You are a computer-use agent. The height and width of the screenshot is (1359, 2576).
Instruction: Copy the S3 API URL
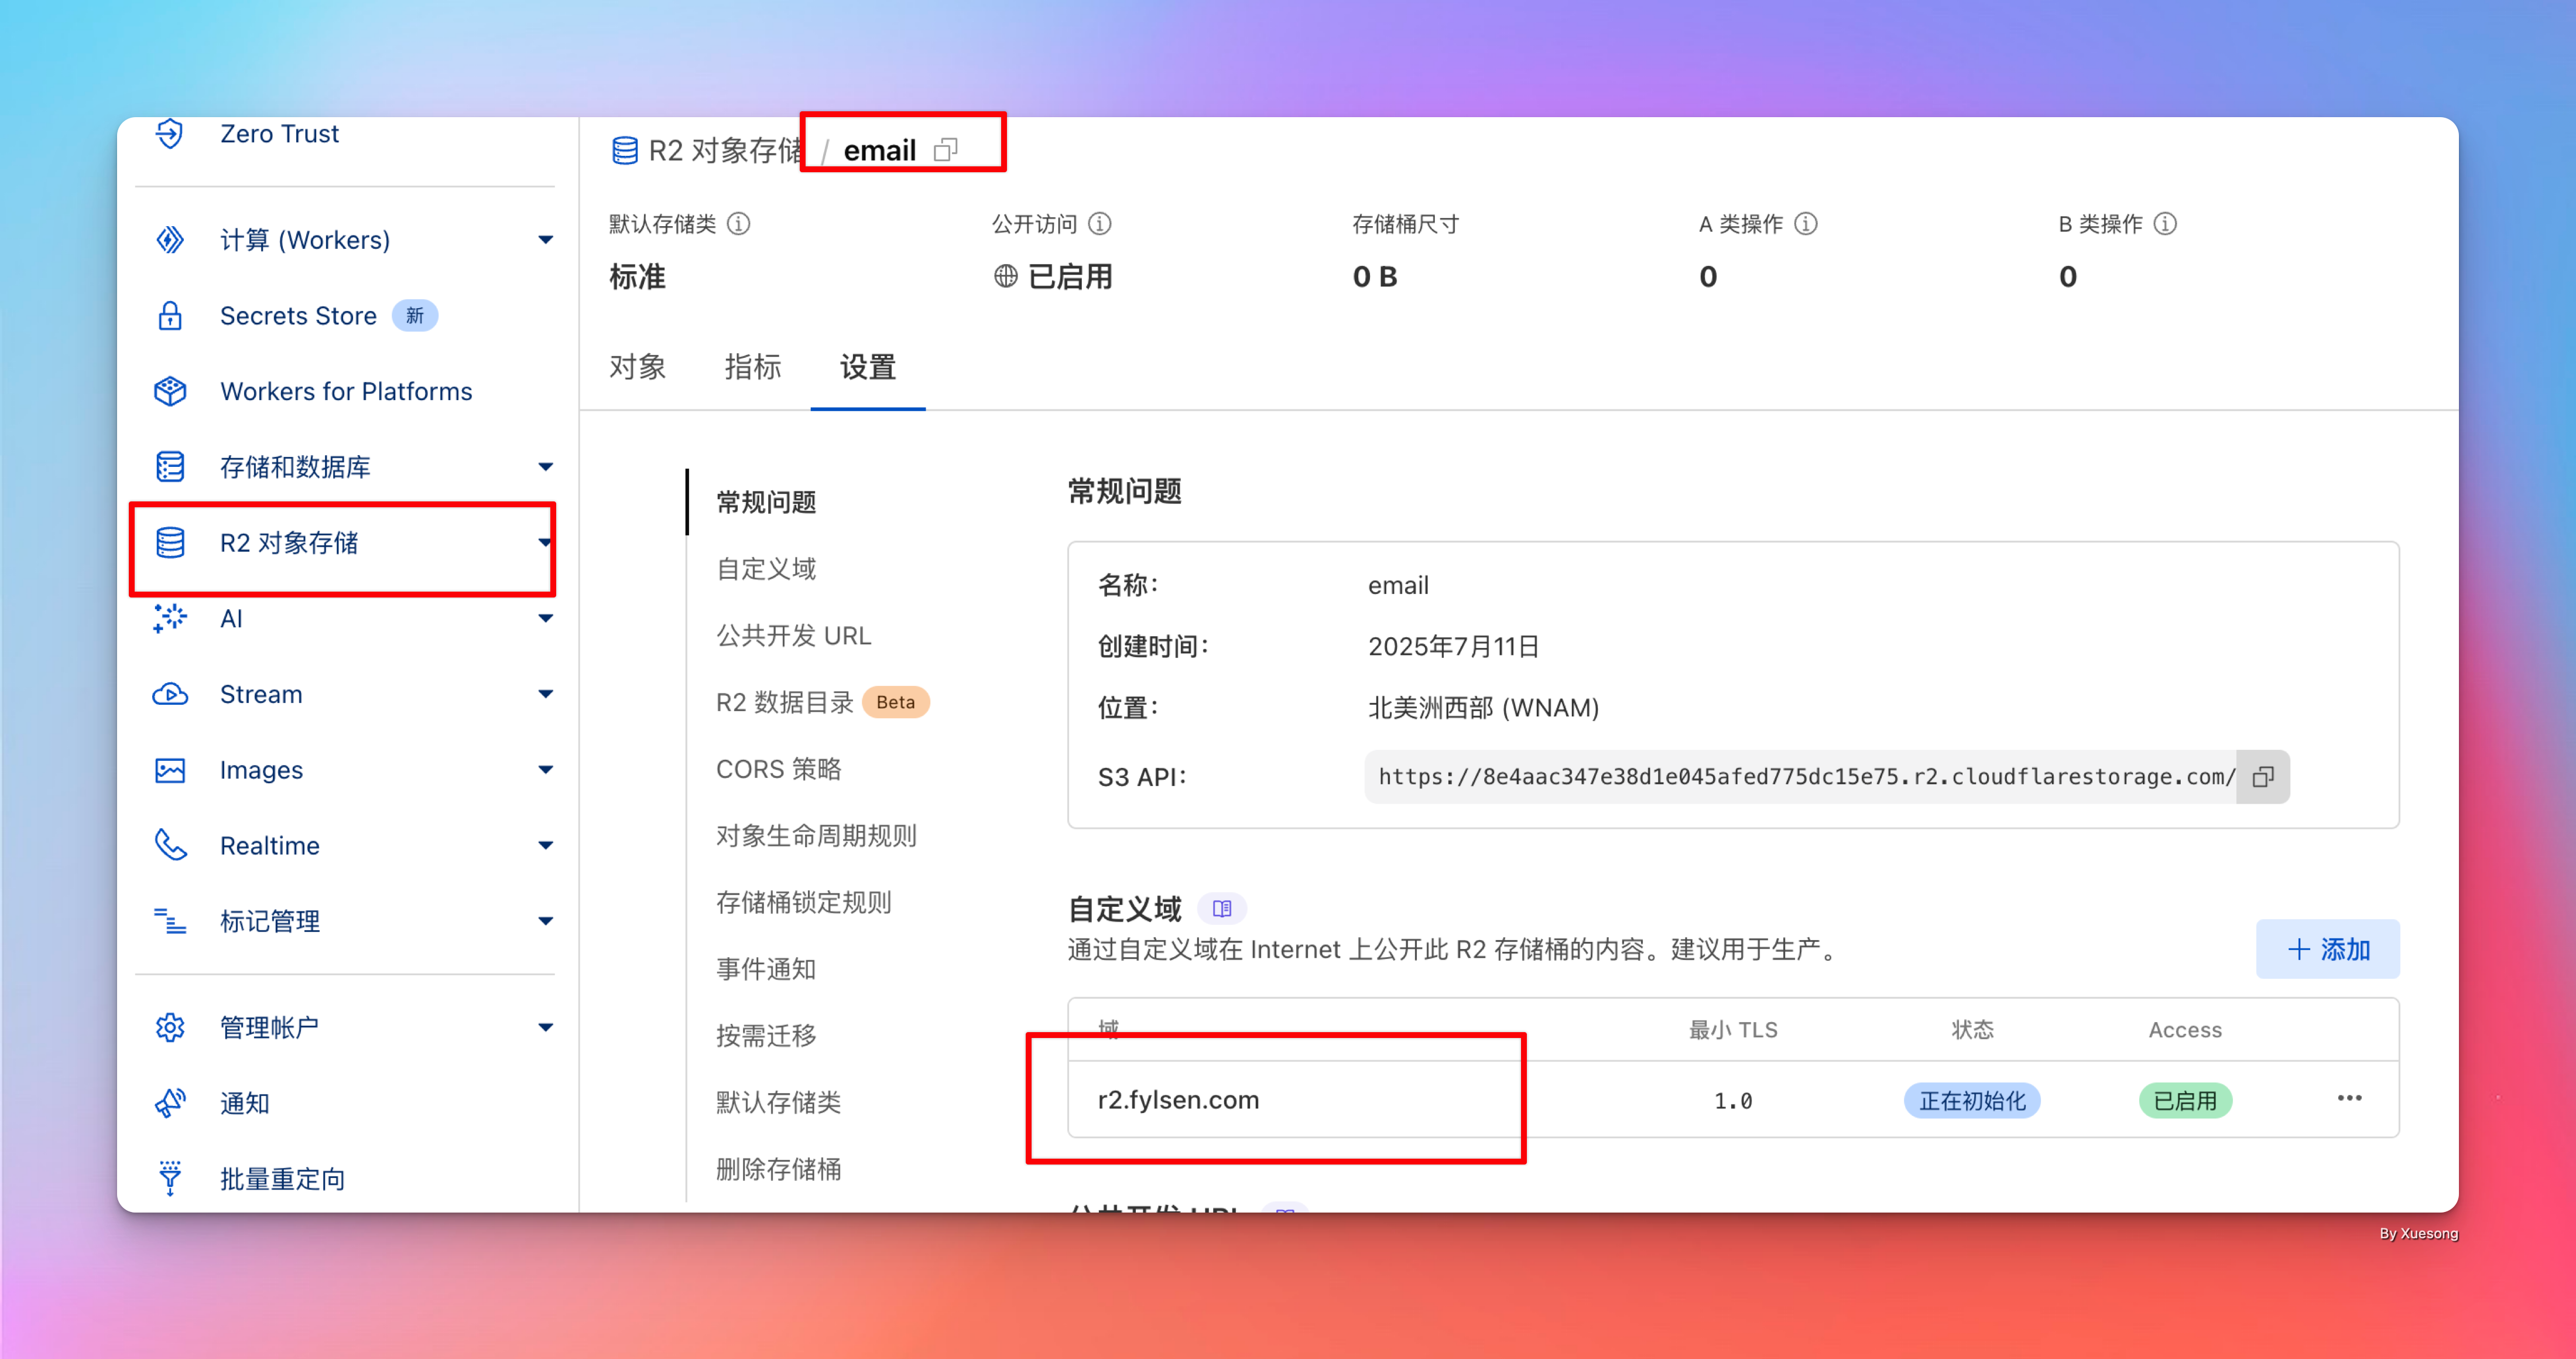point(2263,777)
